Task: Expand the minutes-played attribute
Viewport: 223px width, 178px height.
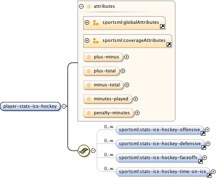Action: [x=135, y=99]
